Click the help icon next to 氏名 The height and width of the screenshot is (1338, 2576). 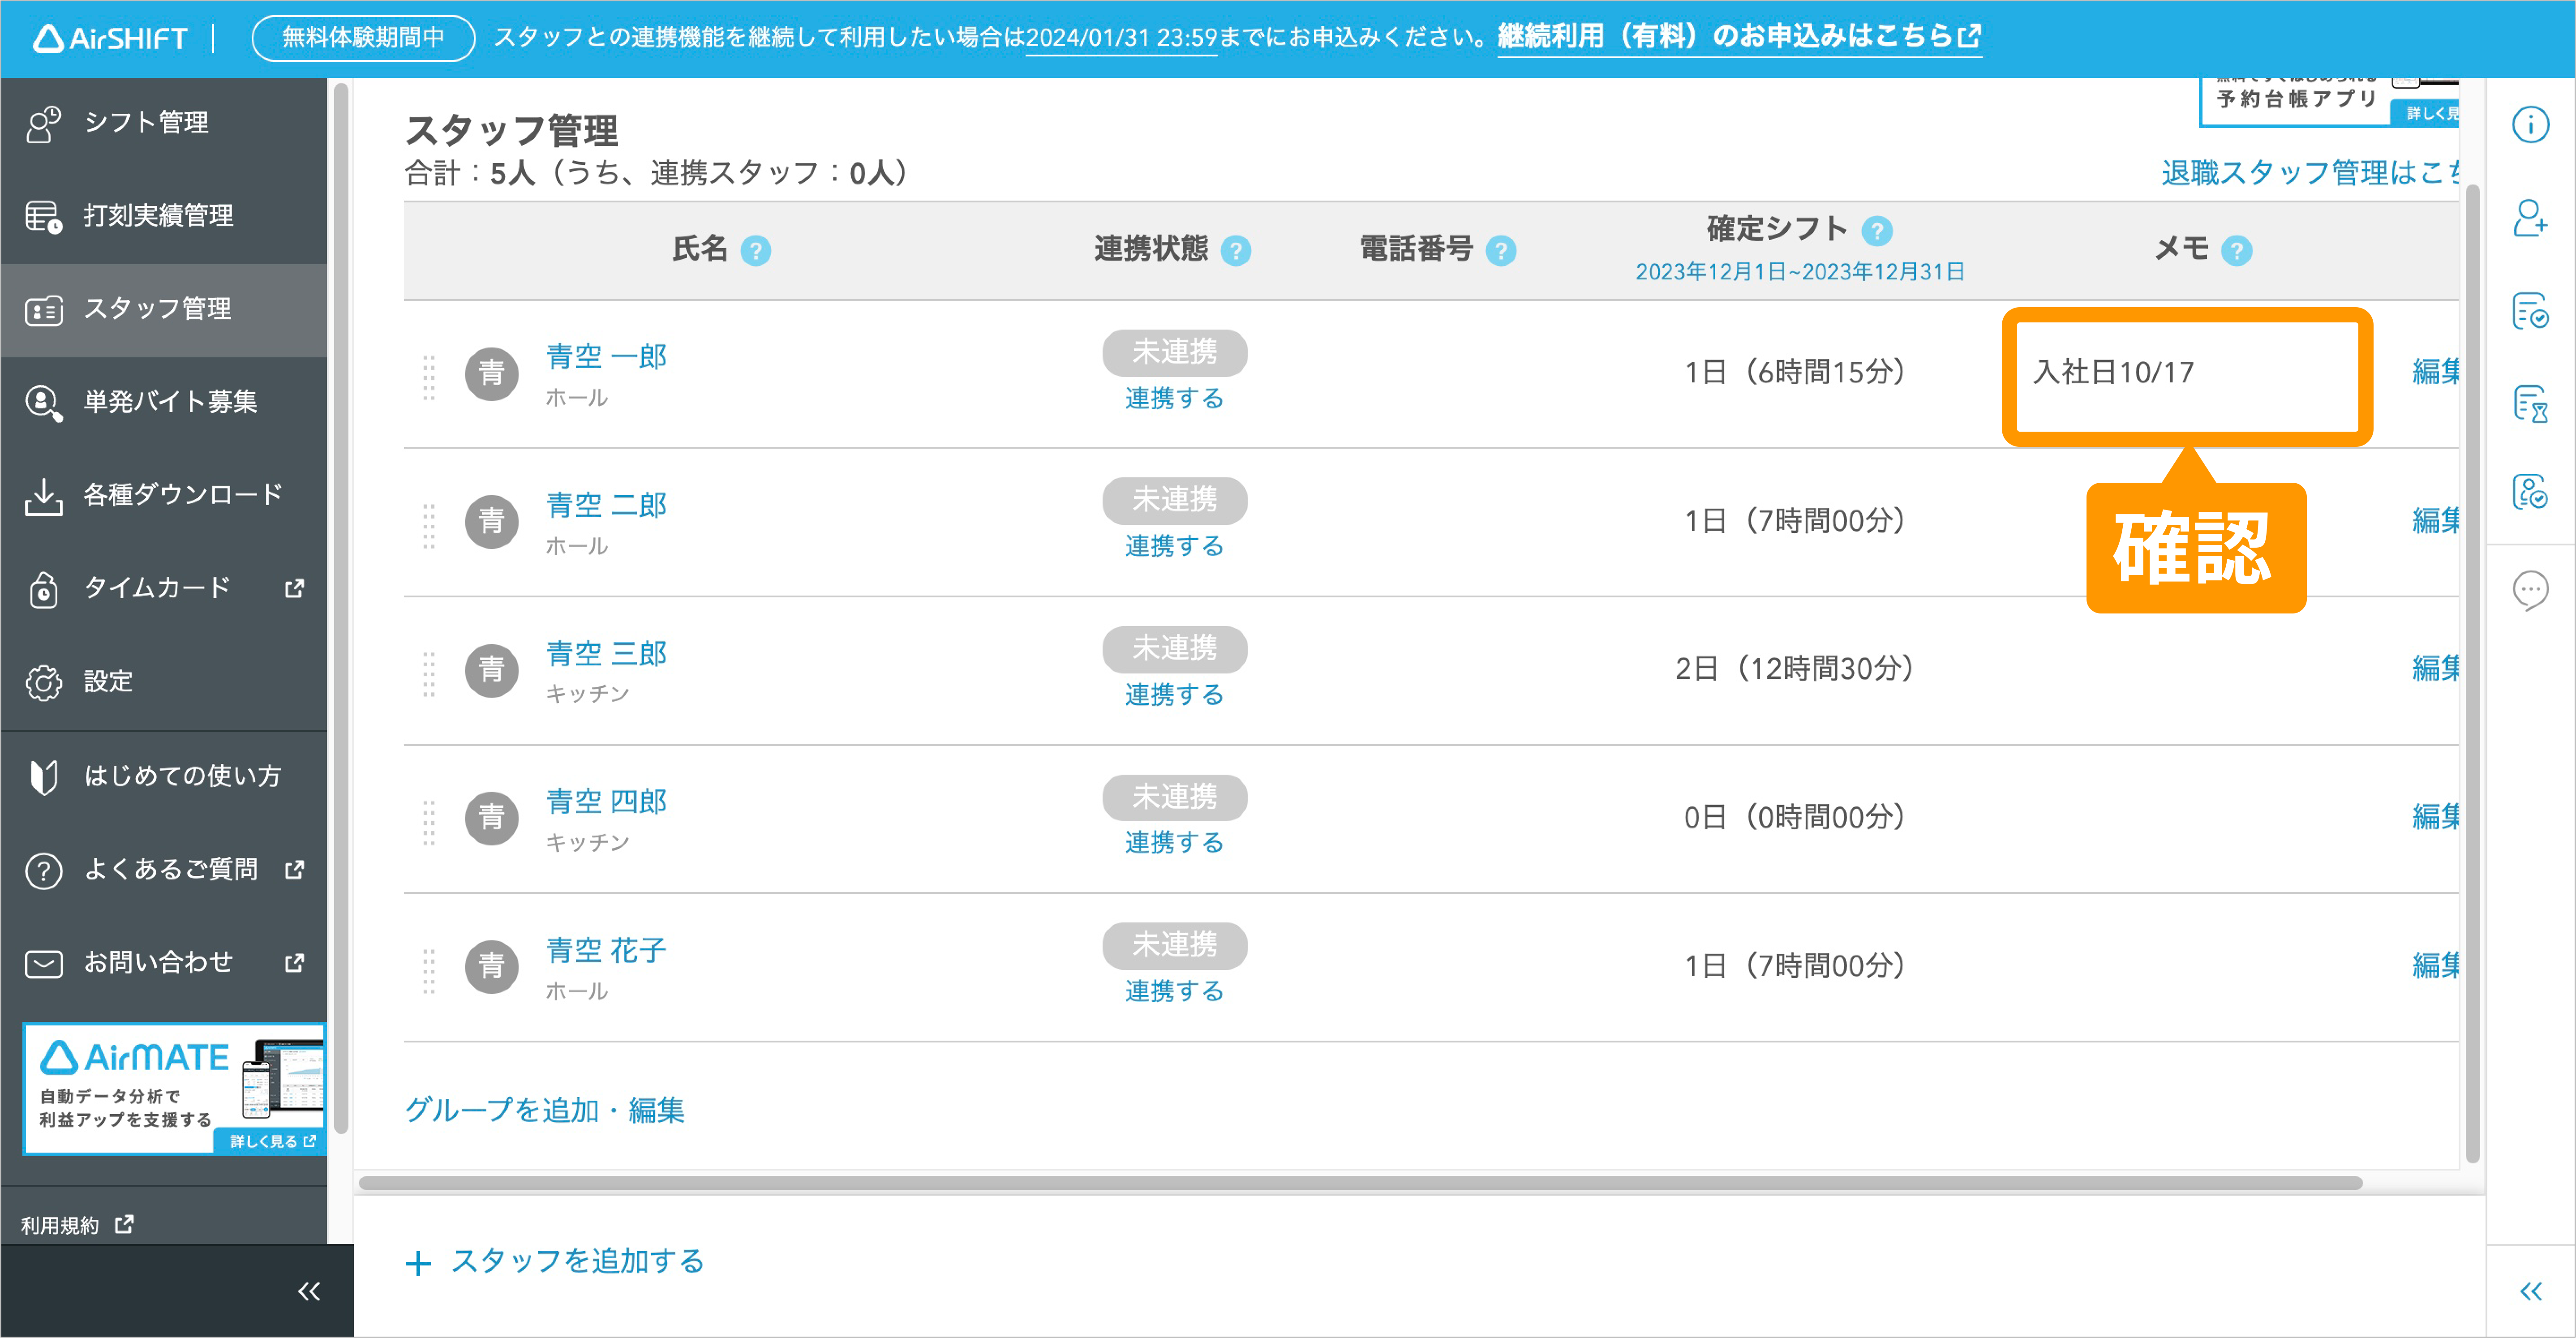[x=756, y=250]
